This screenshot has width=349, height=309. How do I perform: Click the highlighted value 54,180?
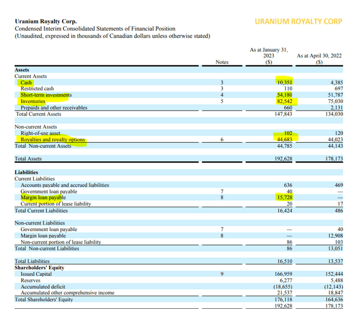285,95
